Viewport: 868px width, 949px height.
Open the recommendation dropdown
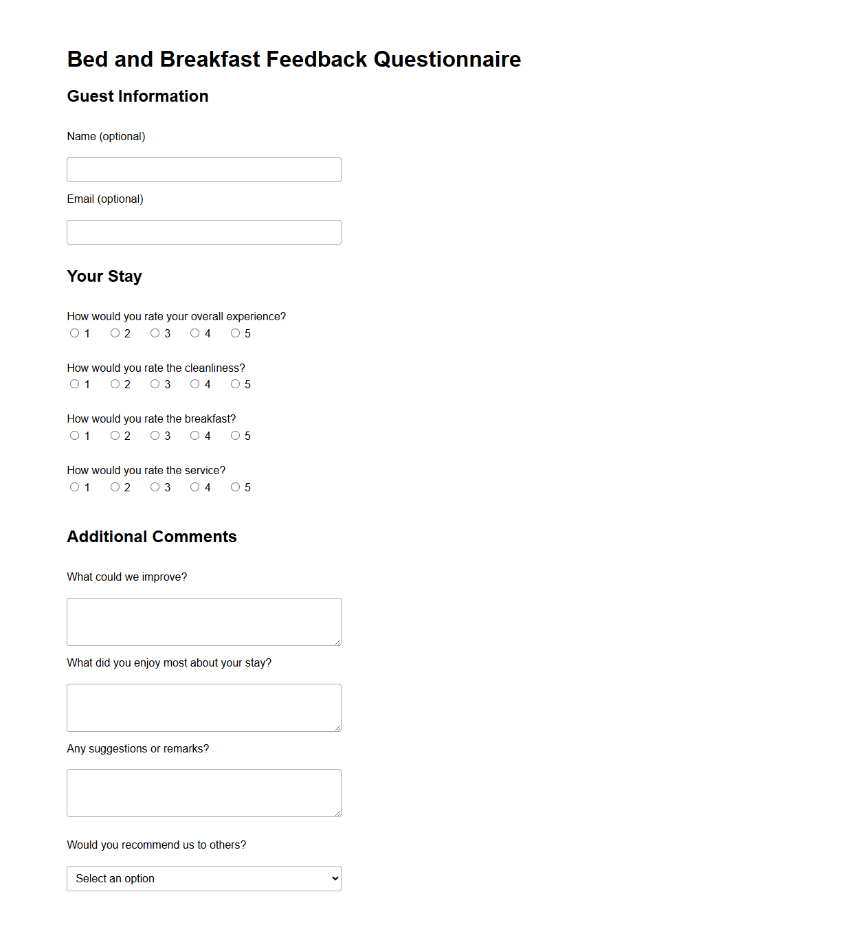[203, 878]
